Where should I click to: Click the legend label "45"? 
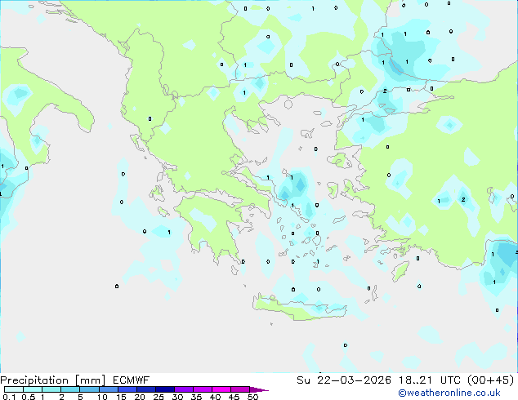[x=234, y=397]
